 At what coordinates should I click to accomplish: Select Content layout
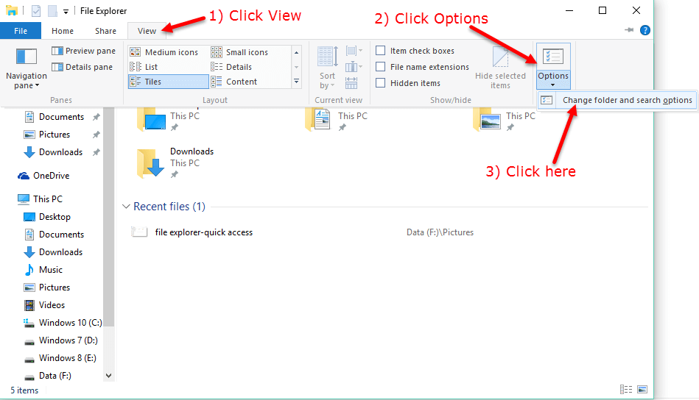click(234, 82)
